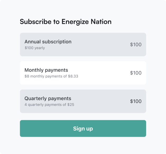Click the $100 price on the Monthly payments row
This screenshot has height=154, width=166.
tap(136, 73)
